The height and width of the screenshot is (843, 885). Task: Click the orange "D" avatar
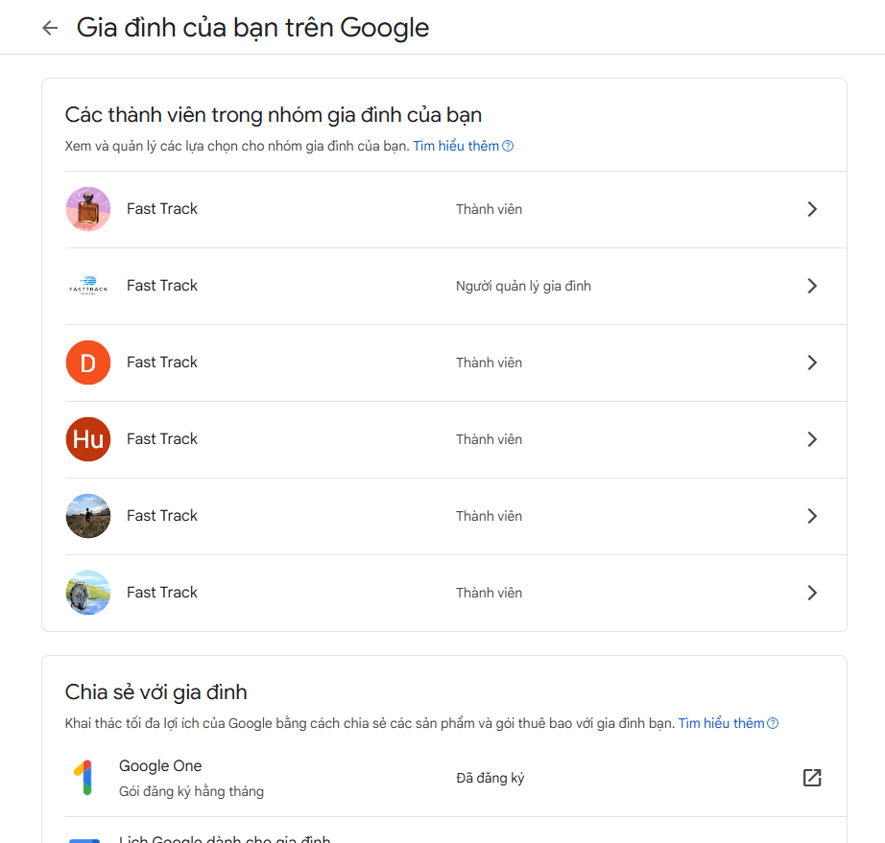click(x=87, y=362)
